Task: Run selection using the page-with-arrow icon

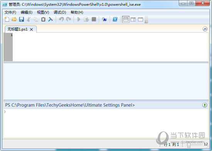Action: pos(86,20)
